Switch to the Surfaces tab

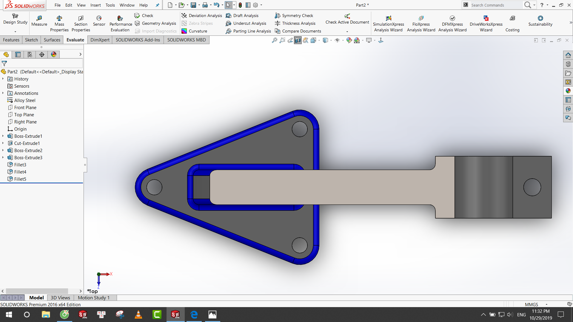point(52,40)
